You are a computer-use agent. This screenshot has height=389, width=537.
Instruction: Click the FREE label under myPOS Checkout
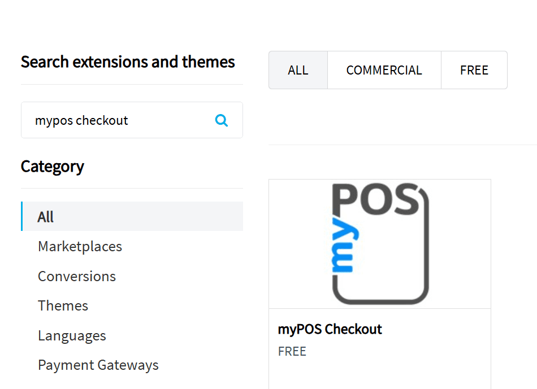pyautogui.click(x=292, y=351)
